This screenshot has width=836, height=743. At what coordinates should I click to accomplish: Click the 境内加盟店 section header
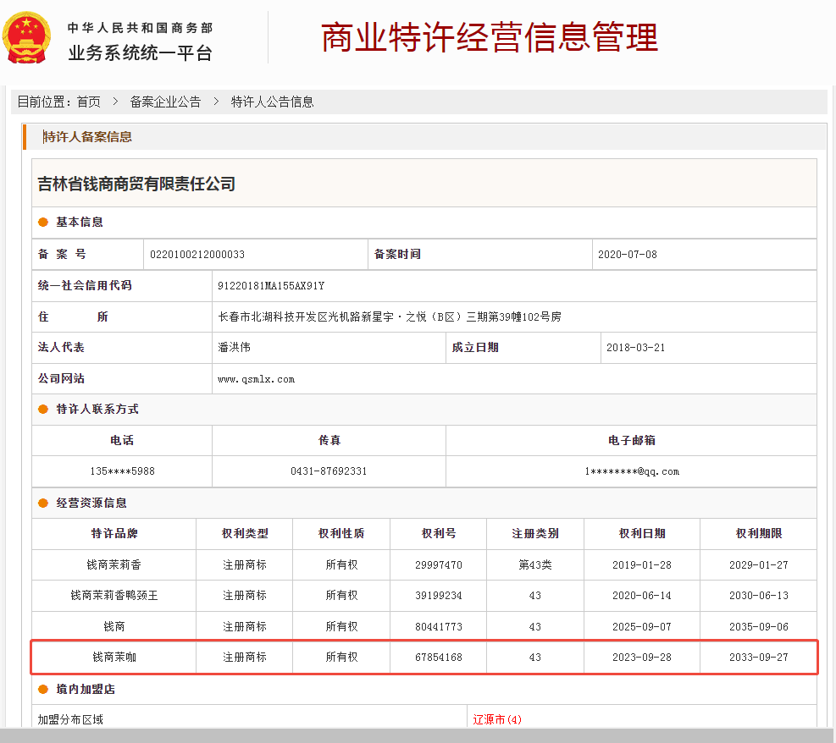(86, 689)
